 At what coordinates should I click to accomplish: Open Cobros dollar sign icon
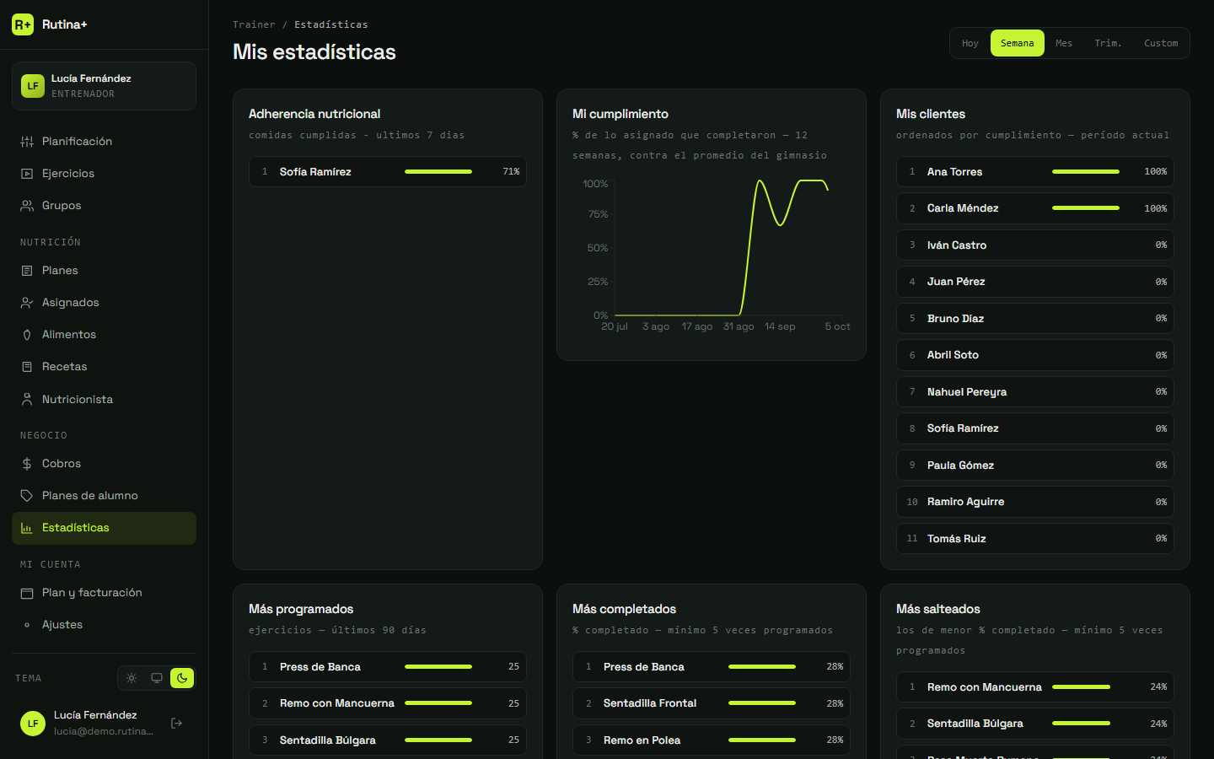click(x=27, y=464)
